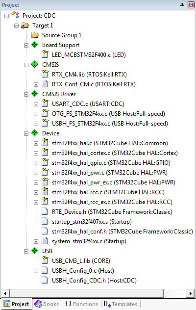Expand stm32f4xx_hal.c dependencies
The image size is (196, 310).
36,143
